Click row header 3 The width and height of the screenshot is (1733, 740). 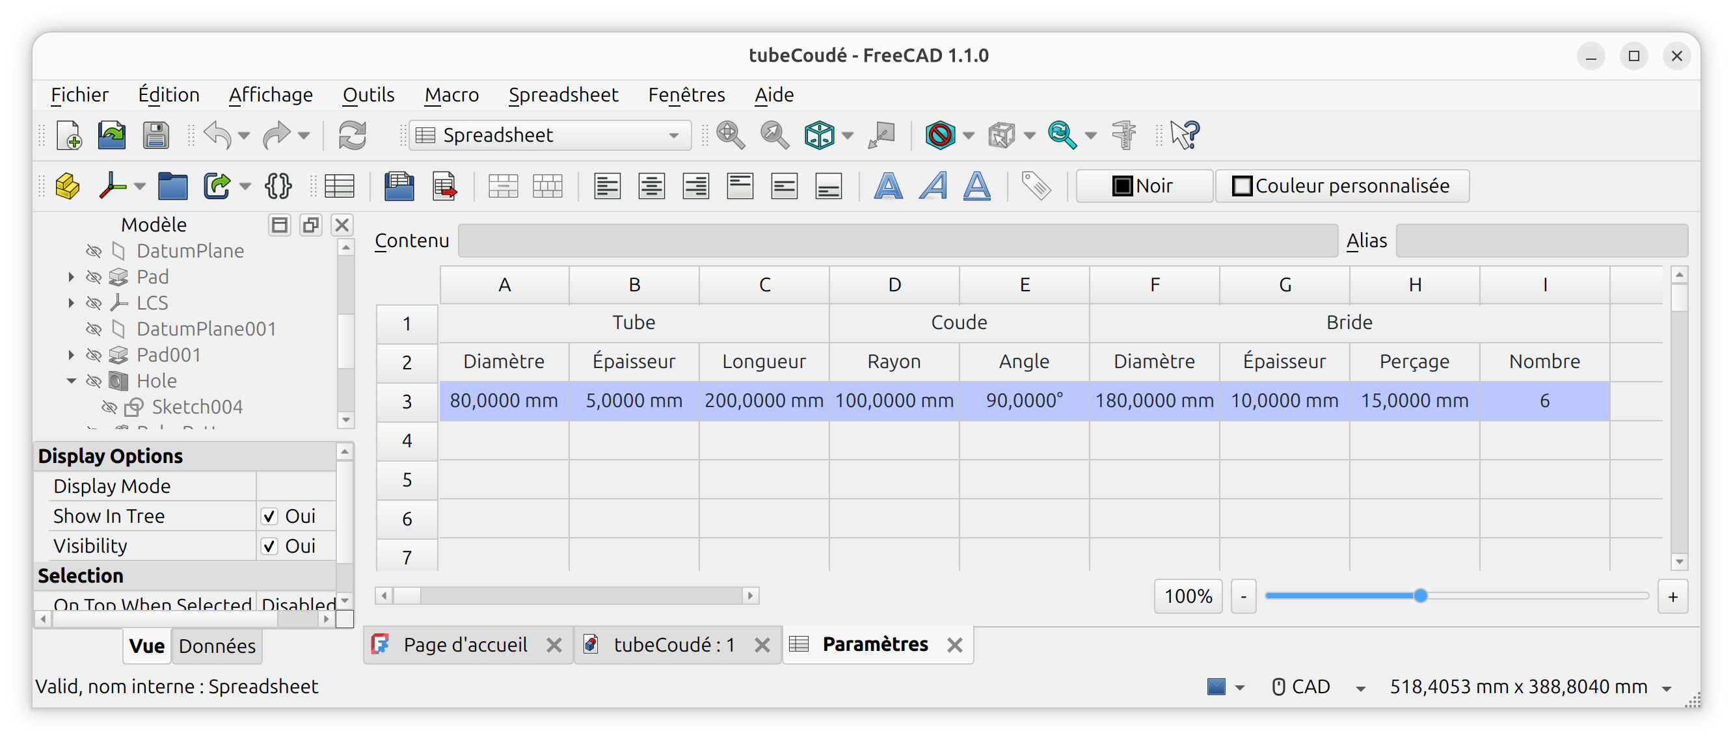407,402
